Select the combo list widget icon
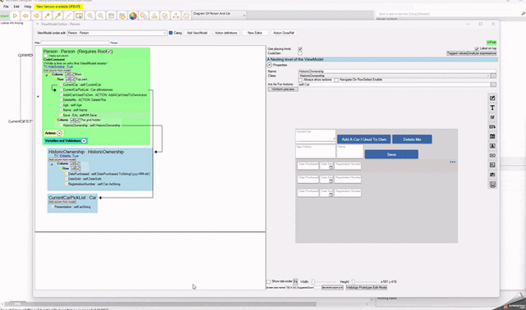 tap(492, 127)
